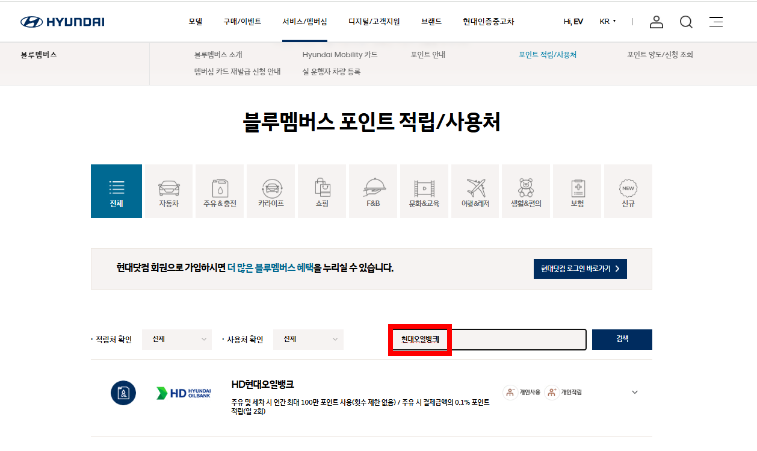
Task: Open the 현대인증중고차 menu
Action: click(489, 22)
